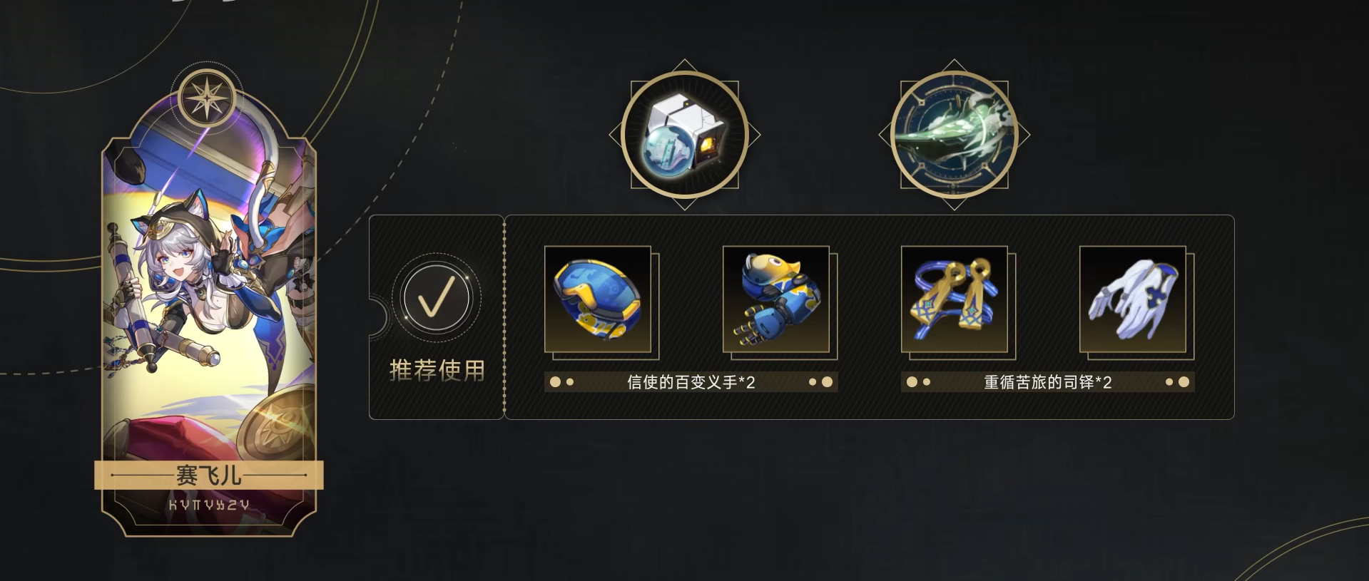
Task: Select the 赛飞儿 character name banner
Action: pyautogui.click(x=209, y=475)
